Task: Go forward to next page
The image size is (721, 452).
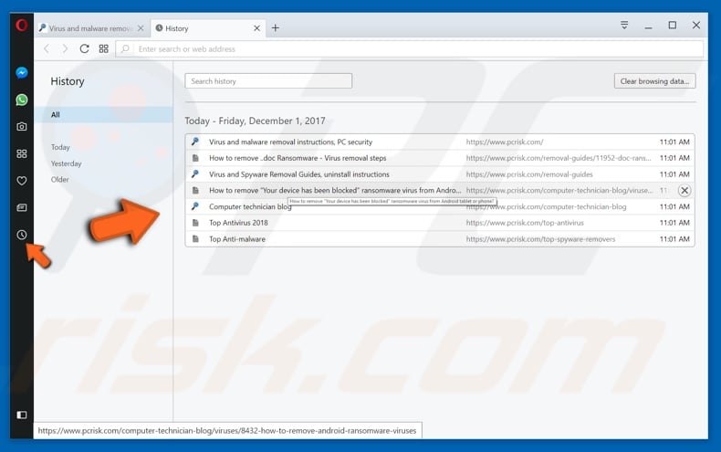Action: coord(65,48)
